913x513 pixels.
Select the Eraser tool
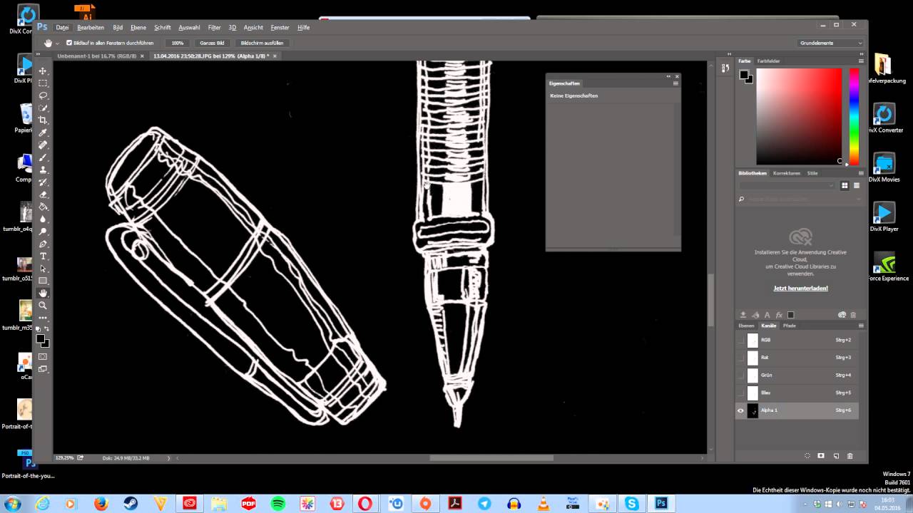43,195
